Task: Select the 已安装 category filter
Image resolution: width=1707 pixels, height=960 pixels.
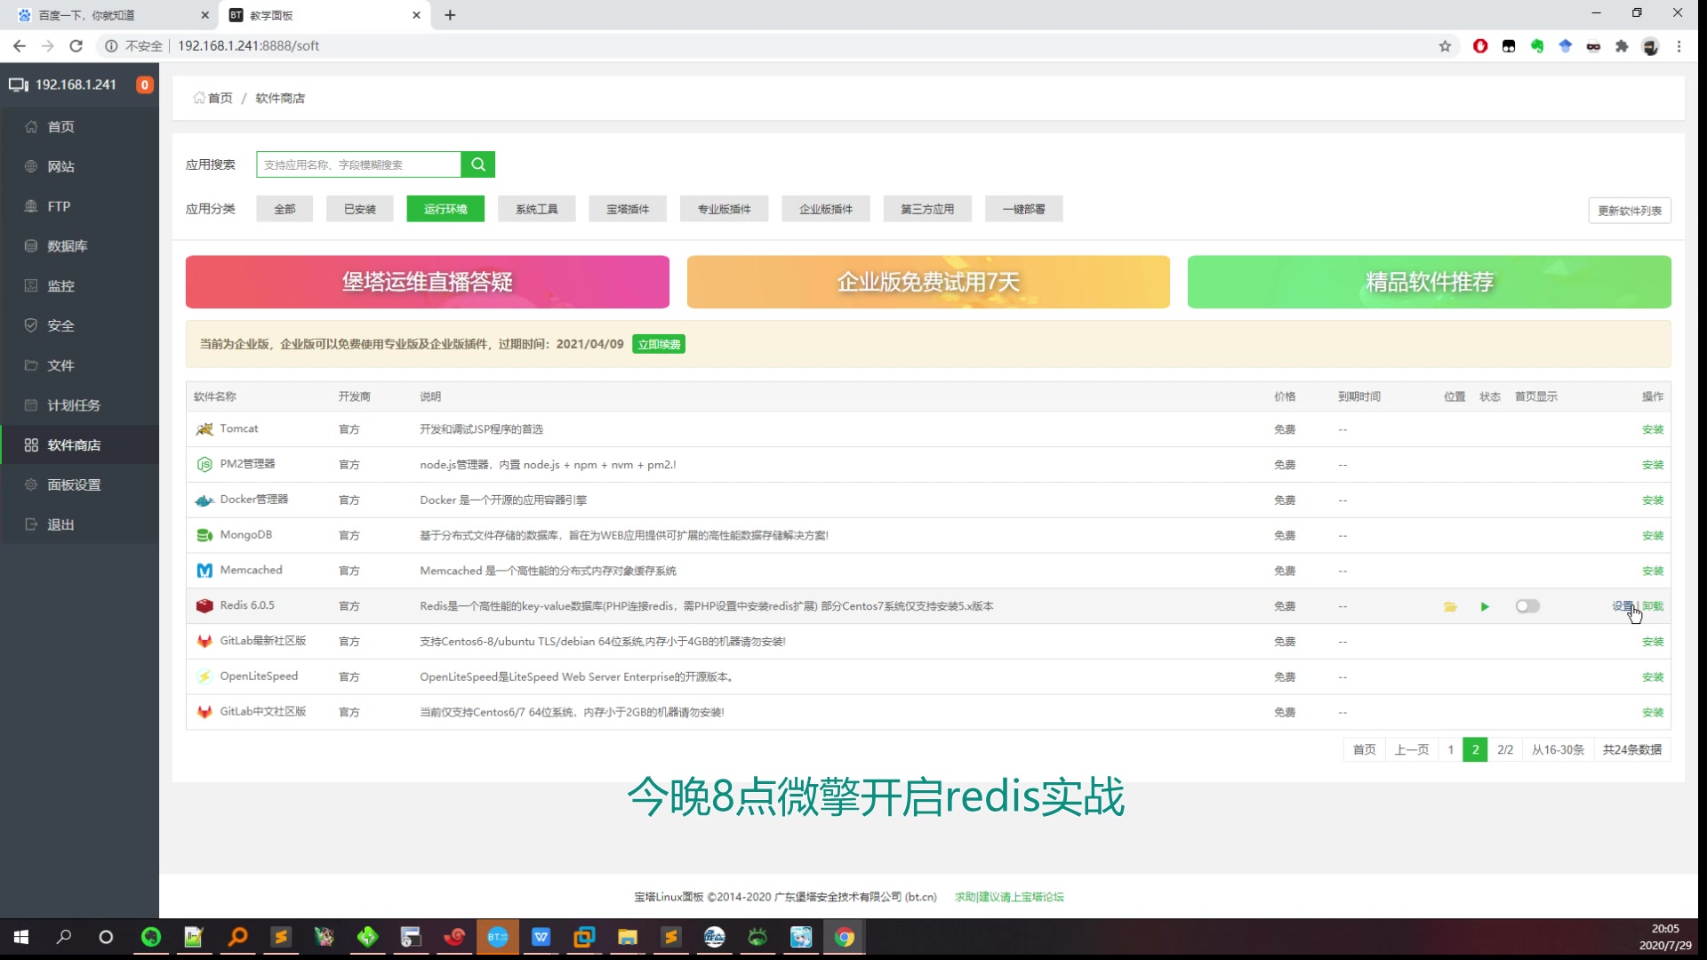Action: pos(359,209)
